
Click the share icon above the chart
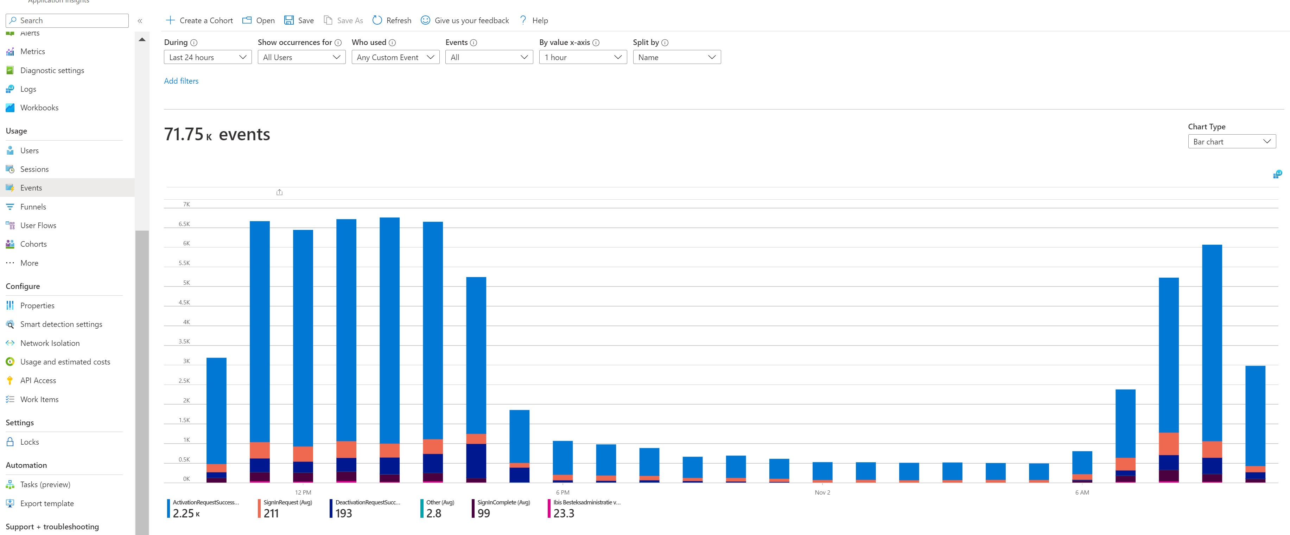click(279, 192)
